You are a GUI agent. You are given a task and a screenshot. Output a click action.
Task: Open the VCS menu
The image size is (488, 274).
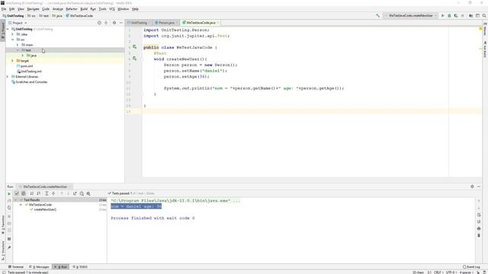[x=112, y=9]
